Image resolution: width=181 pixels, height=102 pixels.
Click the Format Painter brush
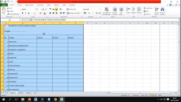[x=8, y=14]
